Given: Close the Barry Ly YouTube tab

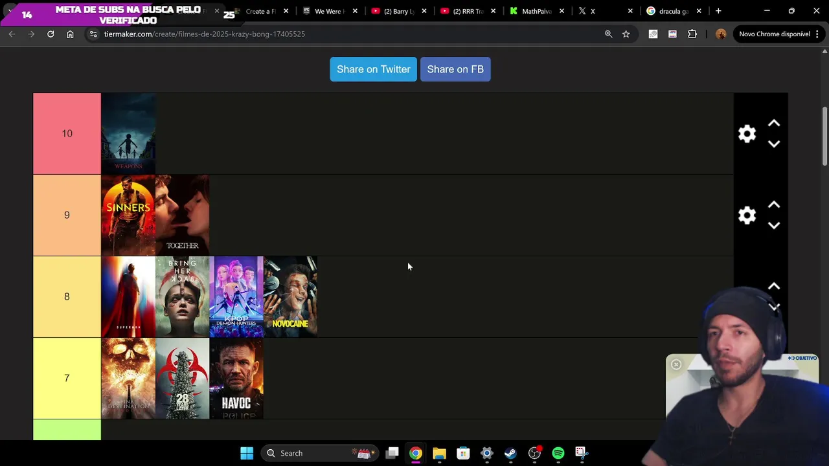Looking at the screenshot, I should coord(424,11).
